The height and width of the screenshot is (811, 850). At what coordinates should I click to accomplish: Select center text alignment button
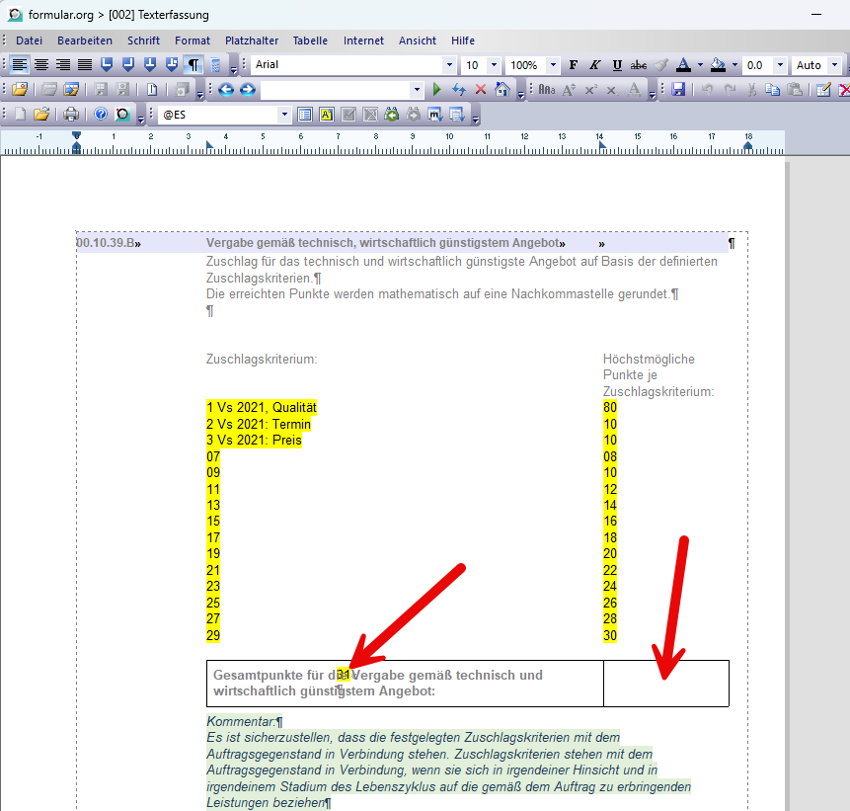[x=41, y=65]
